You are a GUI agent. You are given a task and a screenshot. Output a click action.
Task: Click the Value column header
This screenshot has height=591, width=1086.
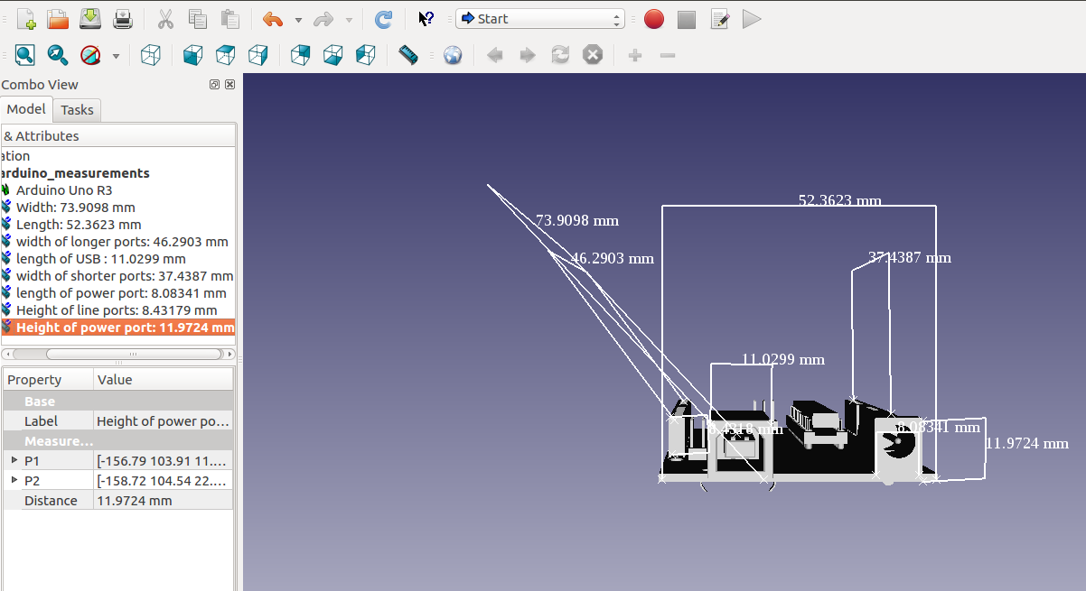pos(164,379)
